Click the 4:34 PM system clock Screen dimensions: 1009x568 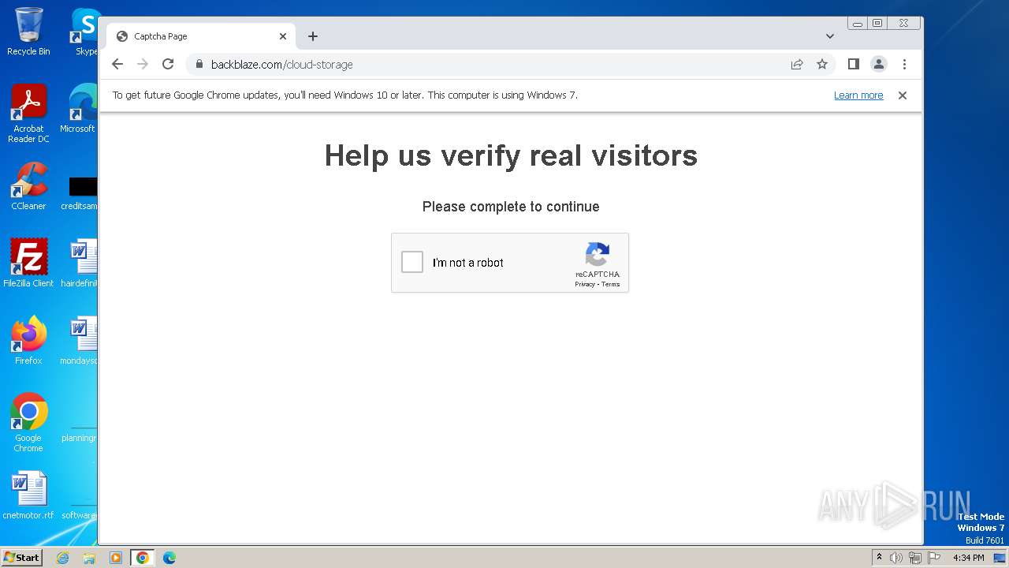point(968,558)
